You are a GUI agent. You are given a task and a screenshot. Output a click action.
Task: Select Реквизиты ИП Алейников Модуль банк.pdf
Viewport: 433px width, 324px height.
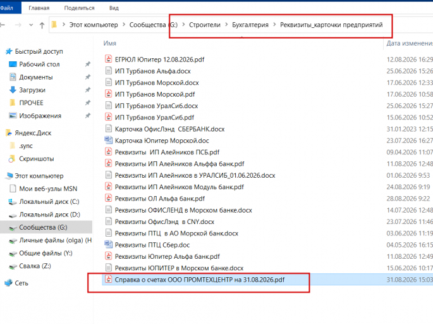tap(180, 187)
